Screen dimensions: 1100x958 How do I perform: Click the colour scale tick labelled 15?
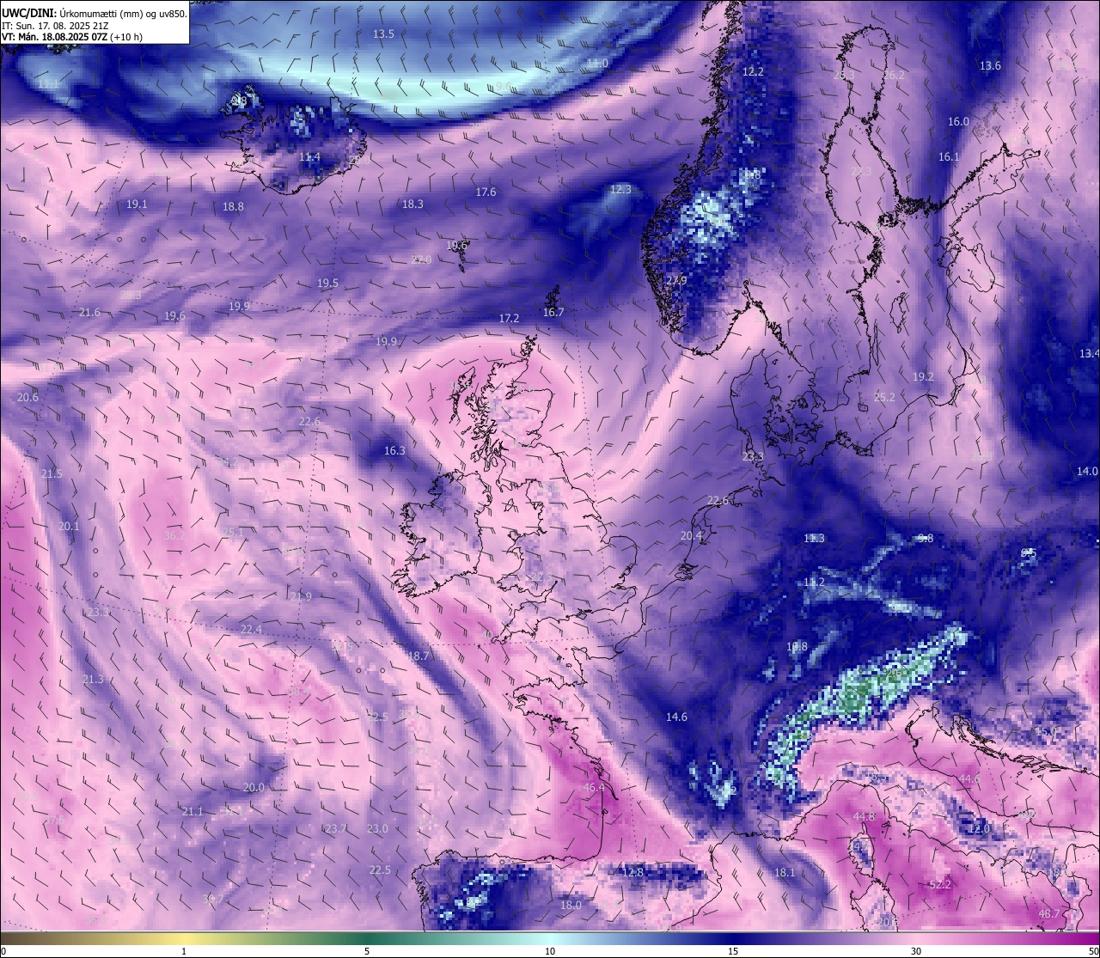tap(733, 951)
